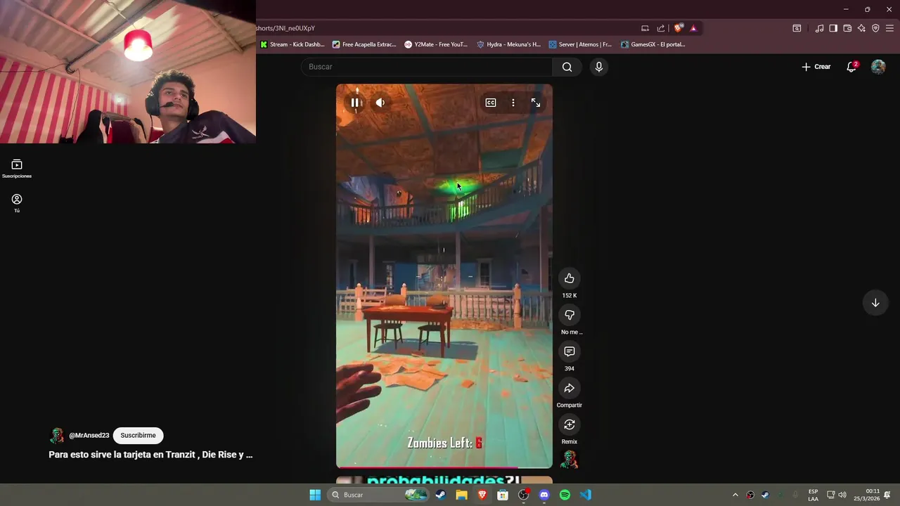Open clock and date 25/3/2026
The image size is (900, 506).
pos(867,495)
